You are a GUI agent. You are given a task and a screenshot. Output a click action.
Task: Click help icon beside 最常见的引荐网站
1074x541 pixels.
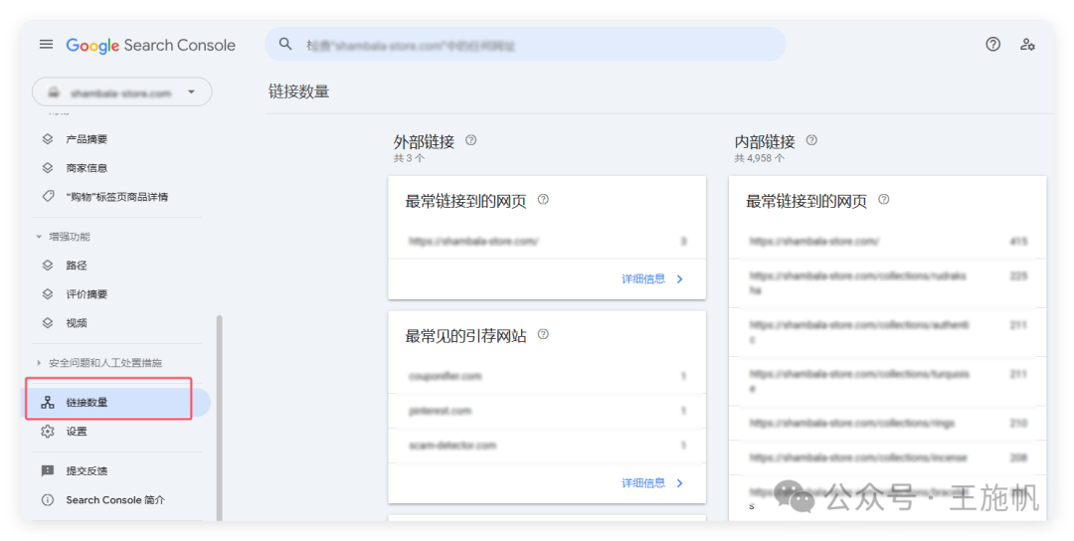point(543,335)
